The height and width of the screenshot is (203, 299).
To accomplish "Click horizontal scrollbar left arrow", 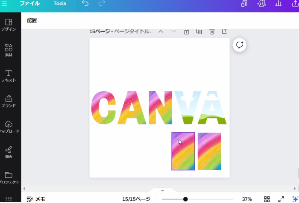I will point(24,188).
